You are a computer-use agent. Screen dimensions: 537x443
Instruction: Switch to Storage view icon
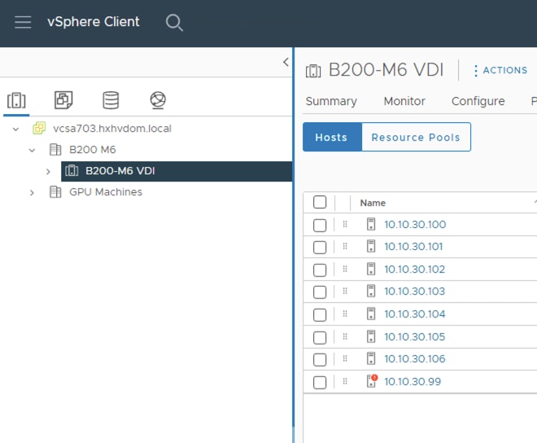111,100
